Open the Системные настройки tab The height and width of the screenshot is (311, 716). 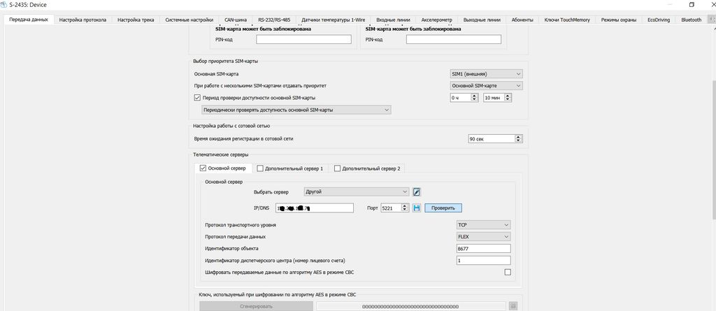pos(189,20)
